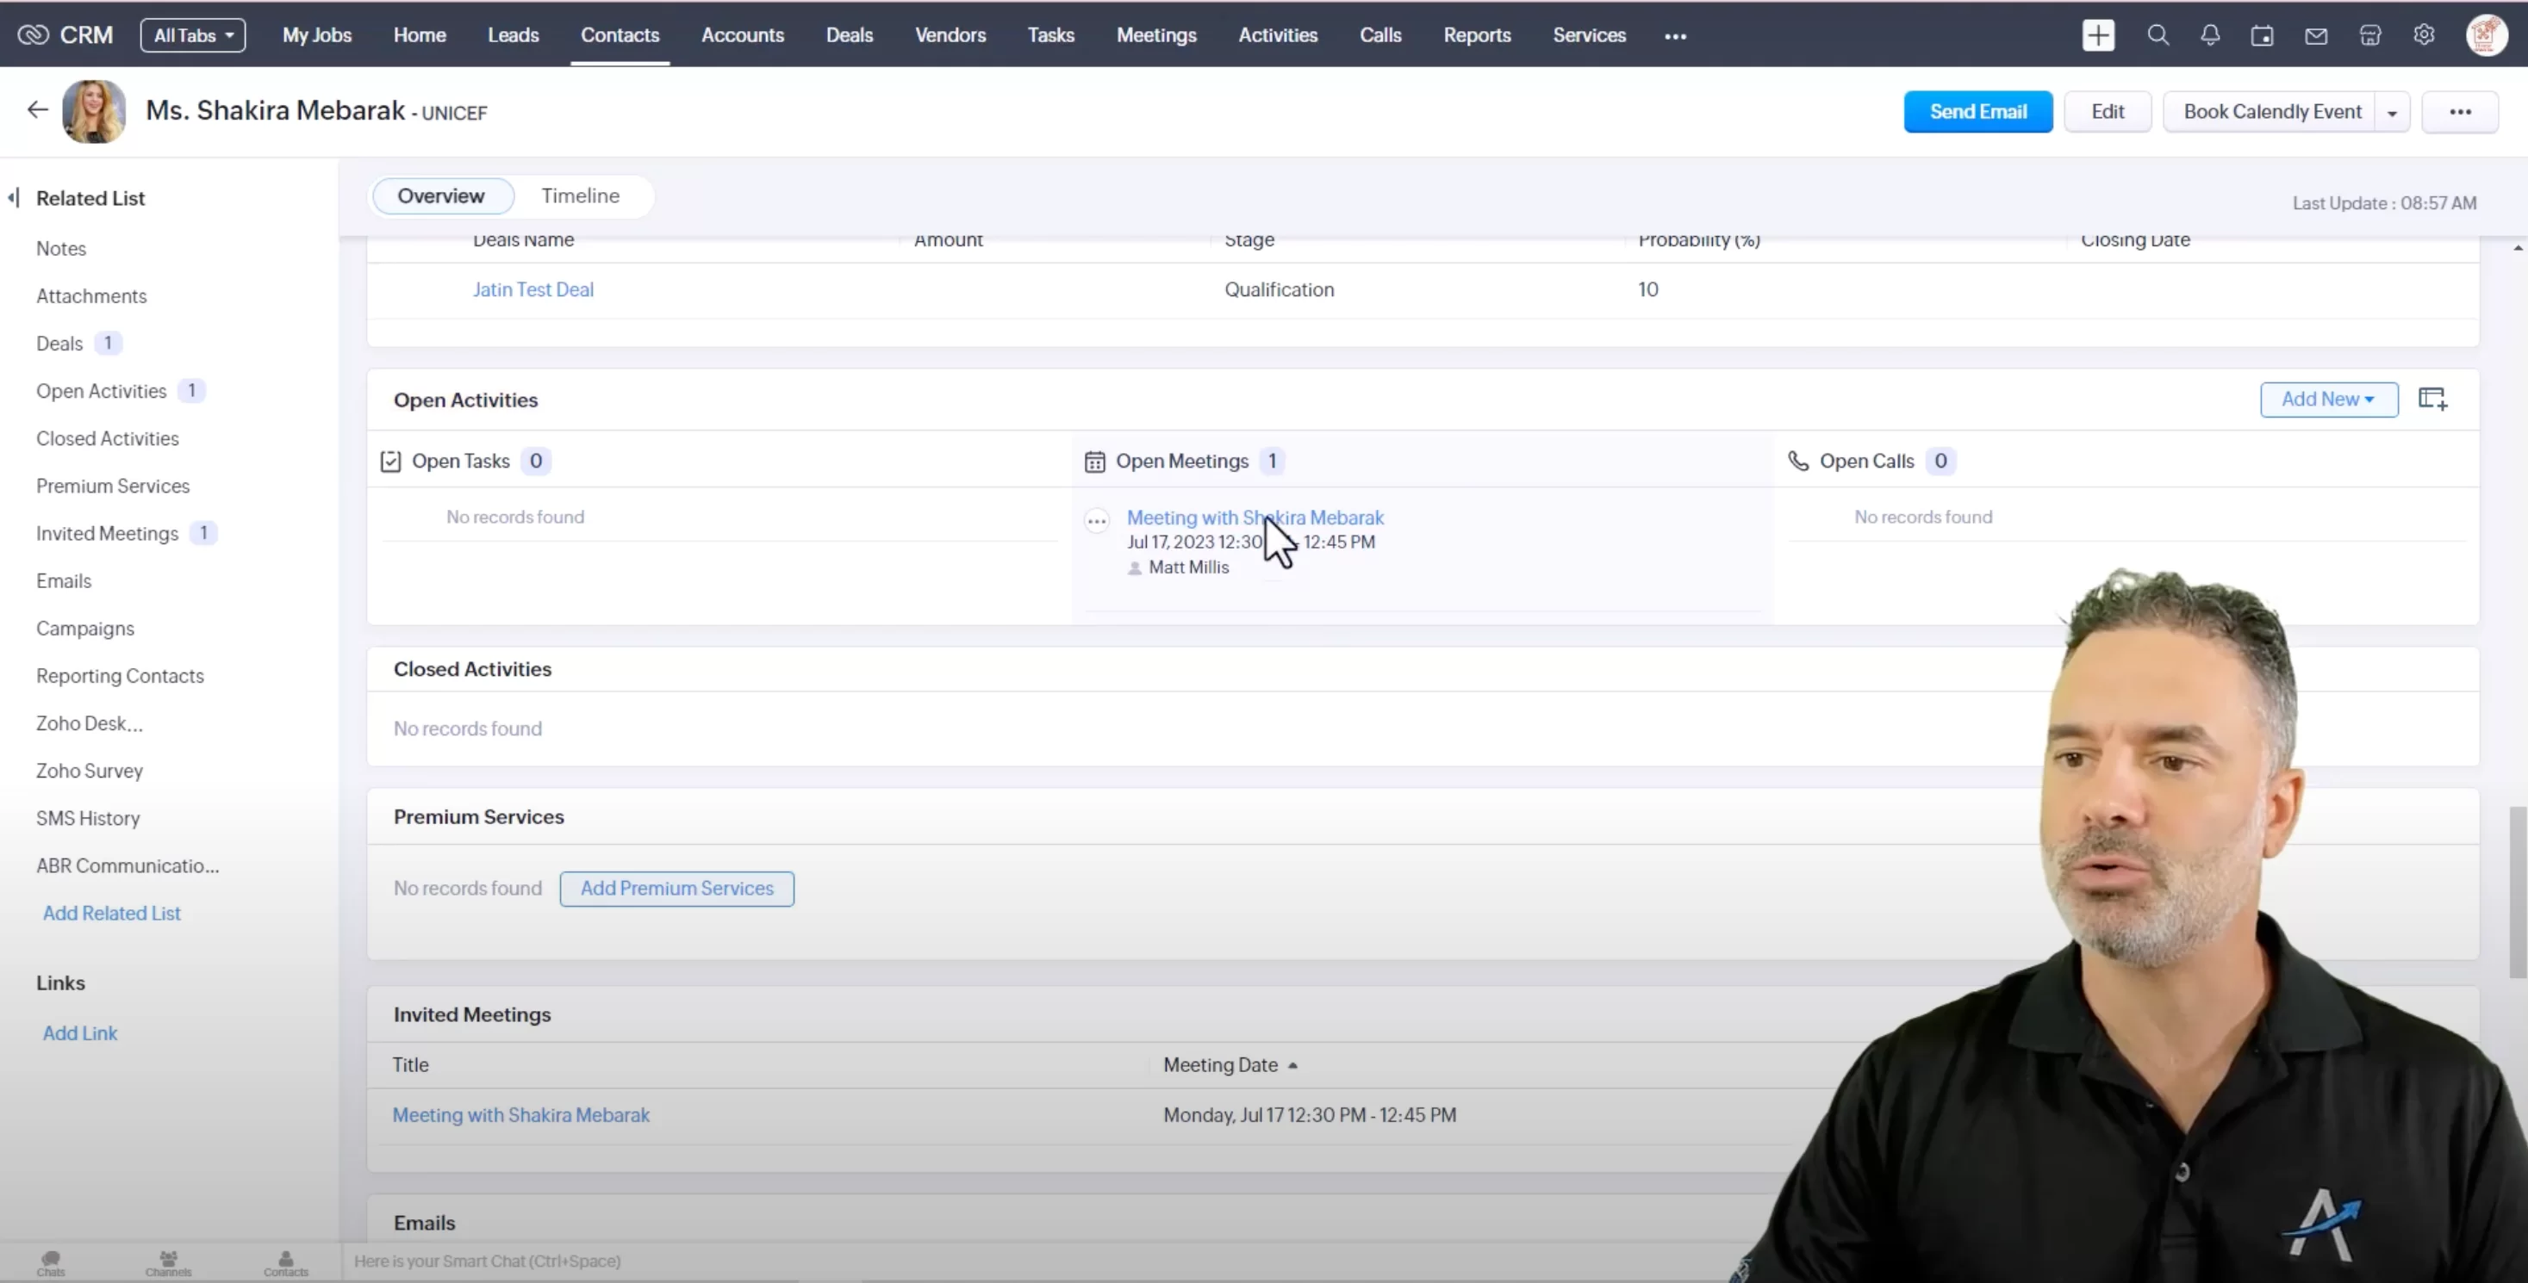Open the Jatin Test Deal link

(x=532, y=289)
